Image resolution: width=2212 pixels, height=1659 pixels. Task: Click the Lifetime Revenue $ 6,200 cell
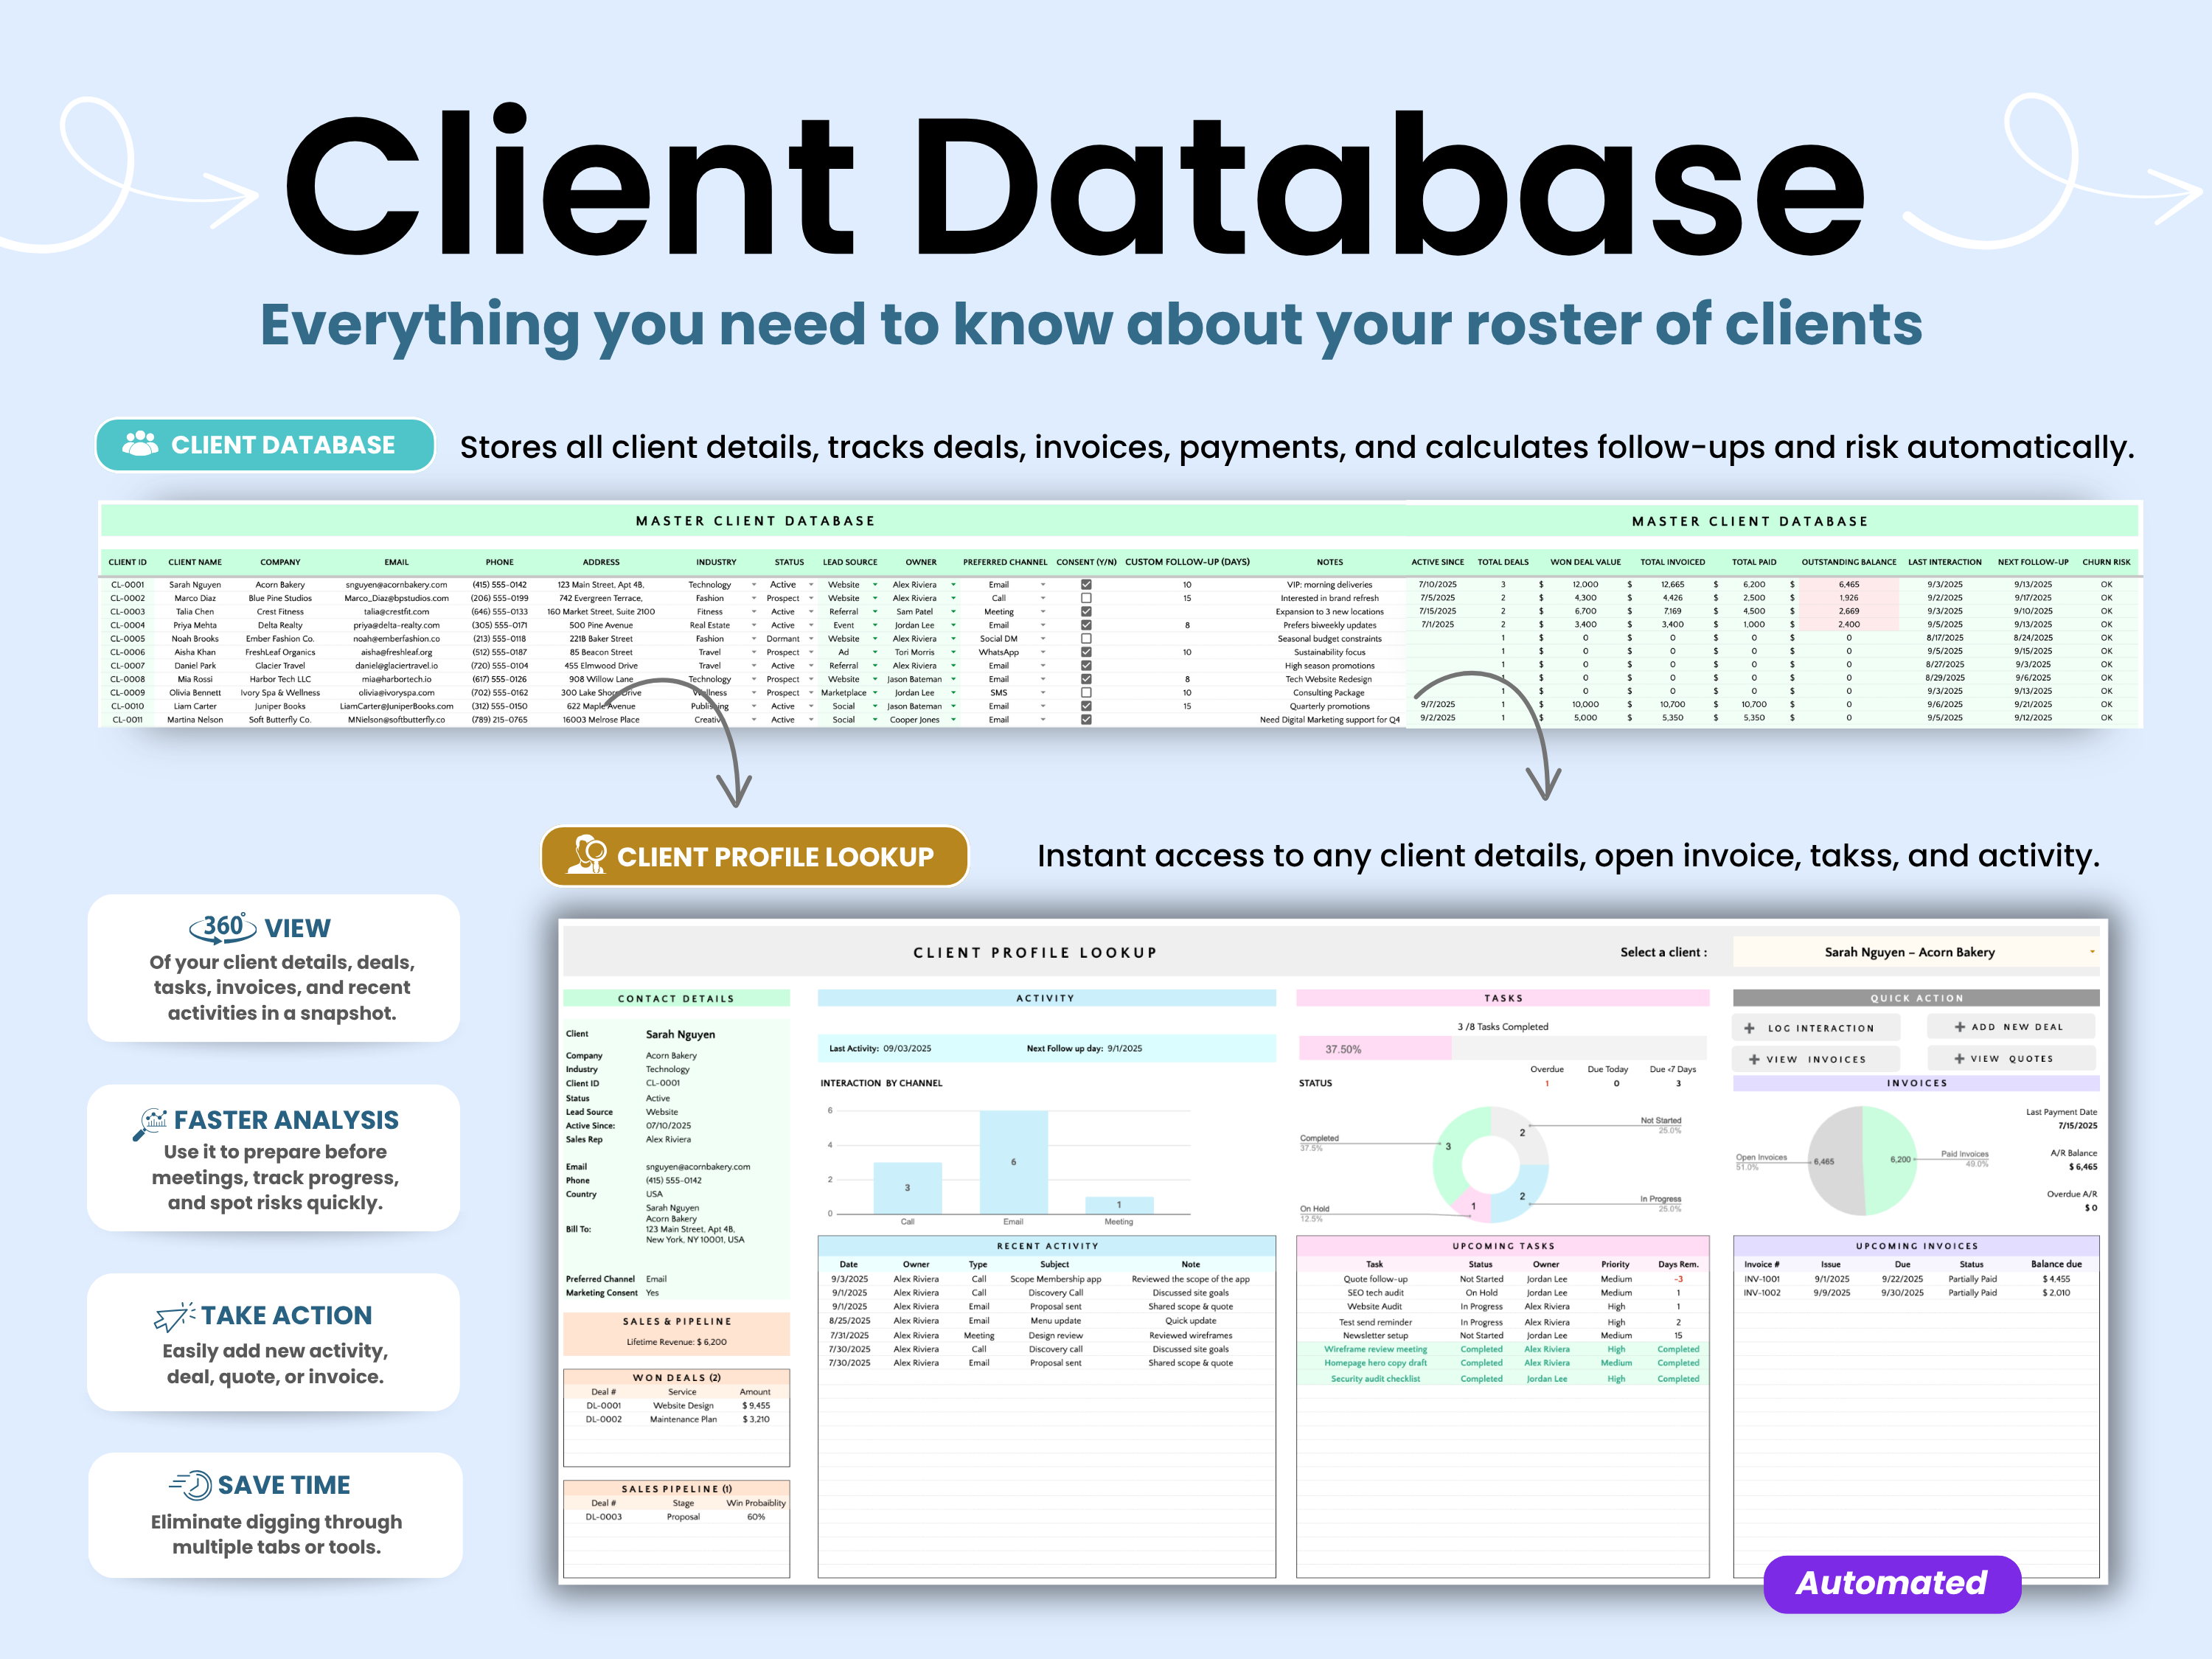click(x=677, y=1342)
